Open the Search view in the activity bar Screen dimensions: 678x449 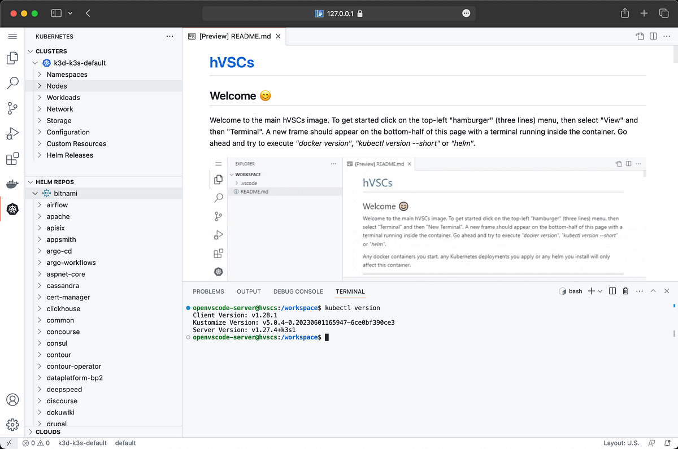pos(12,83)
